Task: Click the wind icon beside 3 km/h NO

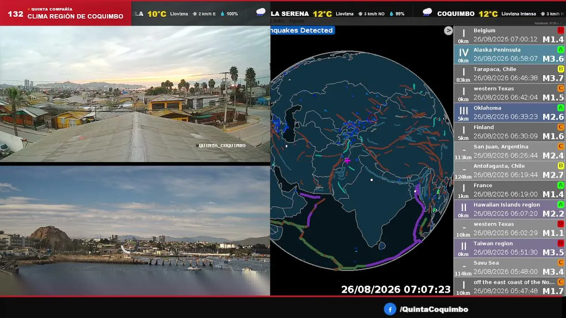Action: coord(360,14)
